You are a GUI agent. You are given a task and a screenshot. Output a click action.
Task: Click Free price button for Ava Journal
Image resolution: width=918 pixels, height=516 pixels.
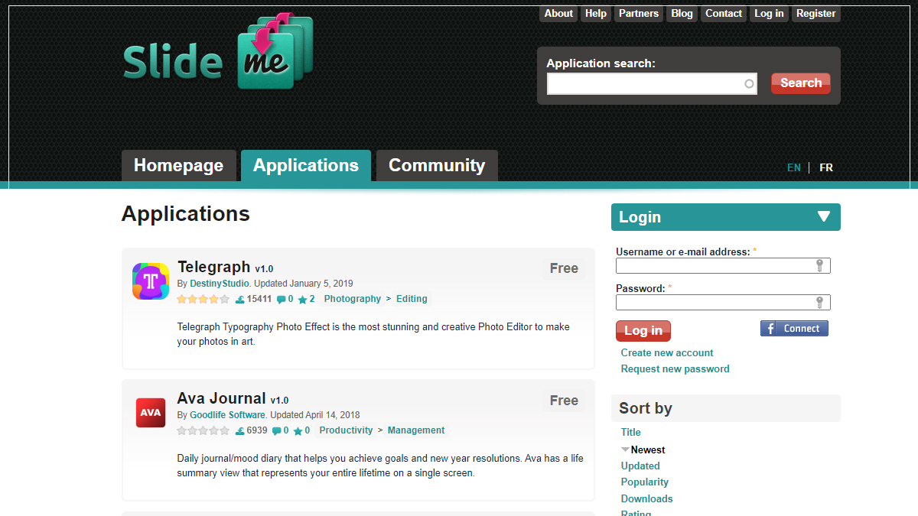point(564,401)
